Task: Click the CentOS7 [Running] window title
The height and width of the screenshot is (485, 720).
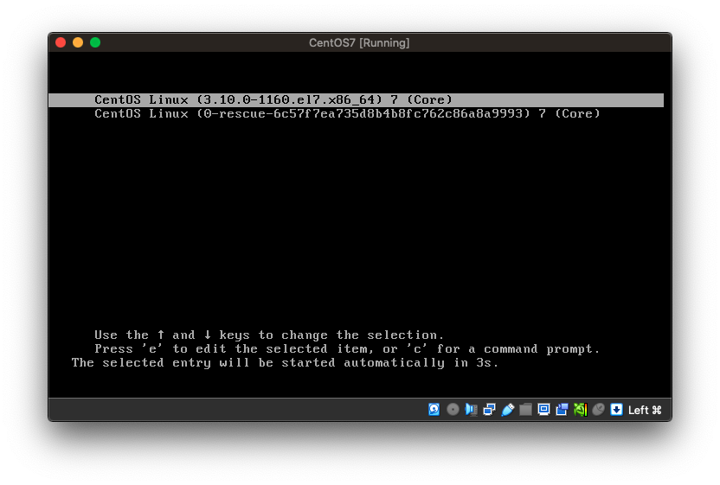Action: [359, 43]
